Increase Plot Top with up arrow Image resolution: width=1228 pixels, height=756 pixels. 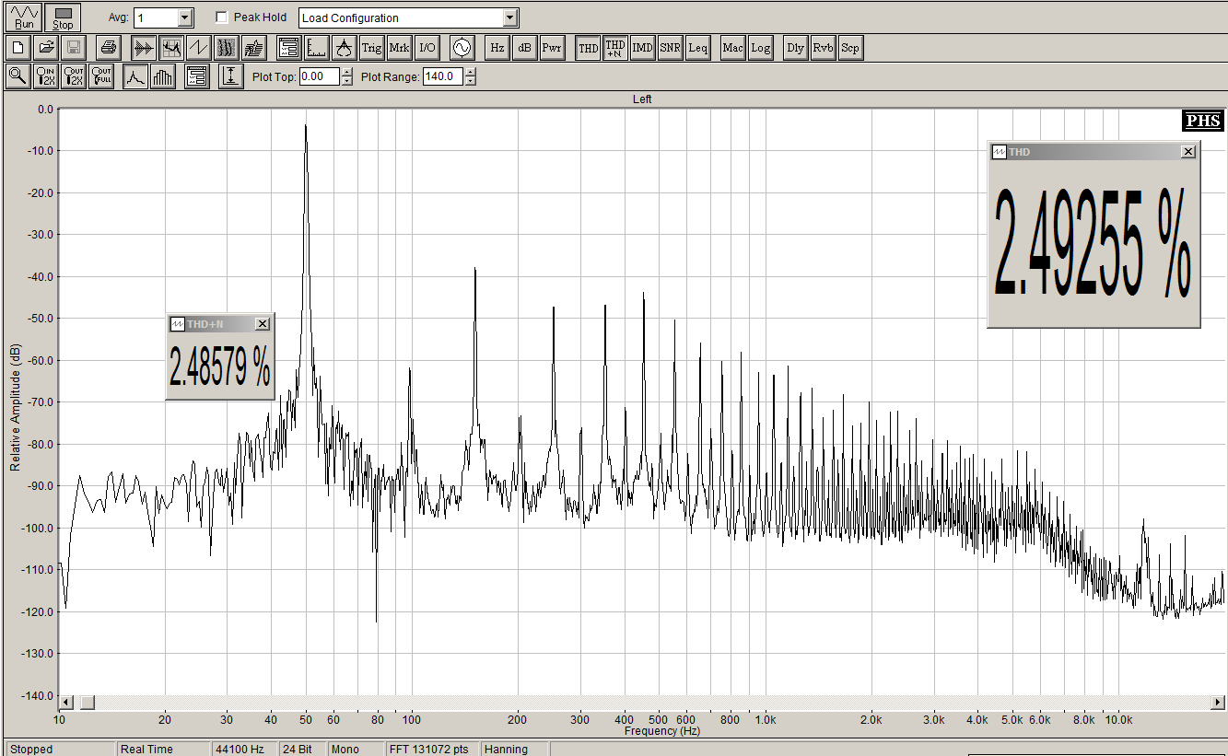click(346, 72)
